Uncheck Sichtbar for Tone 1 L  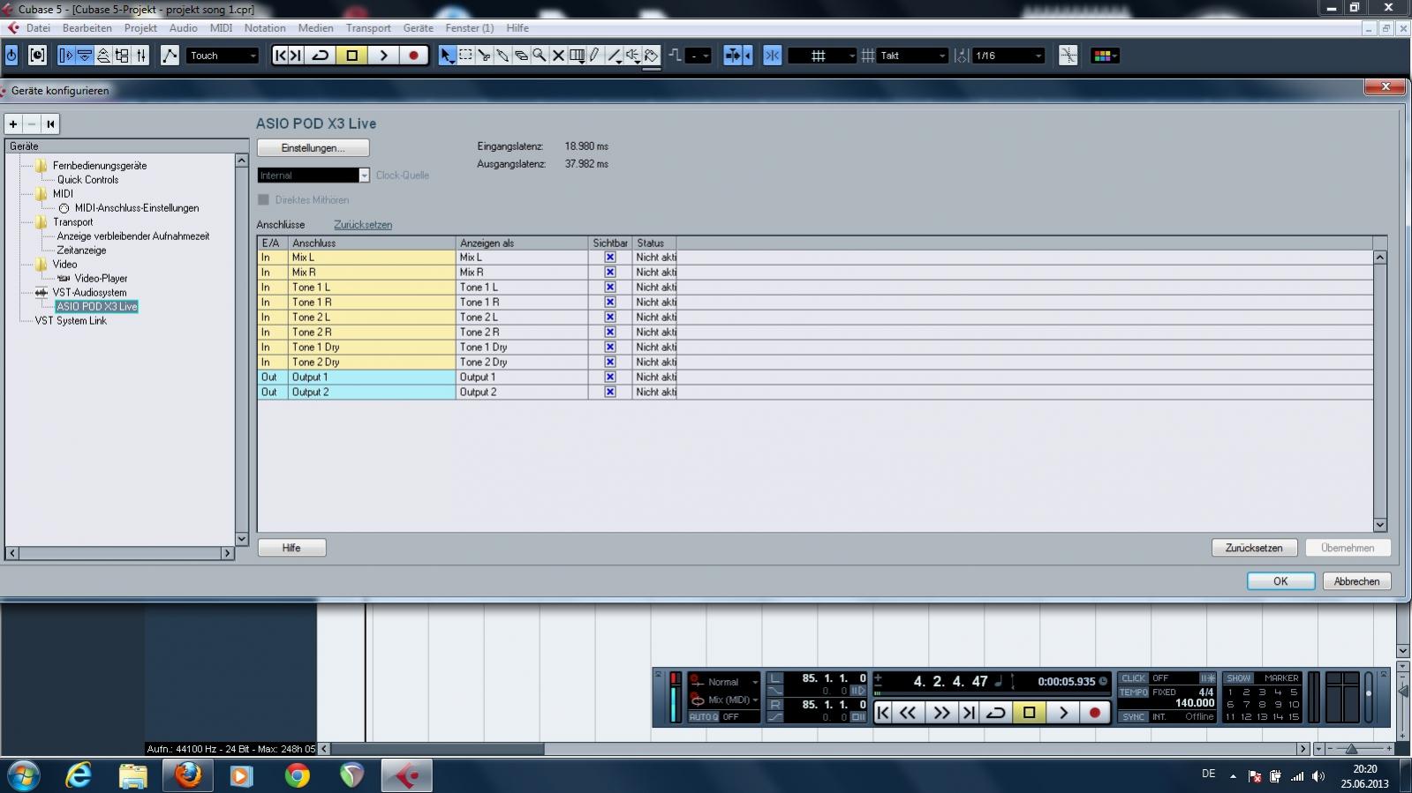[609, 288]
